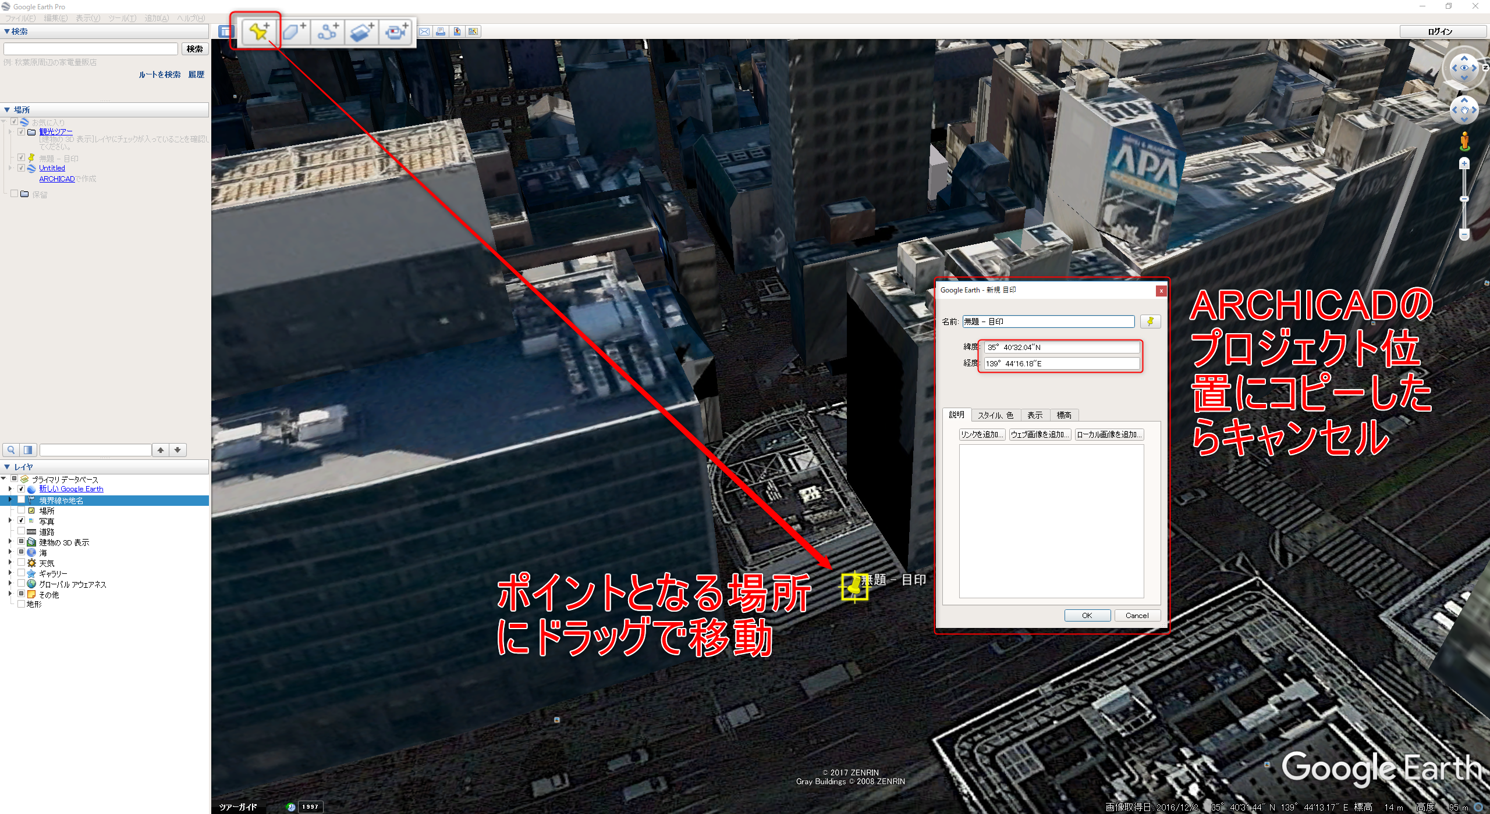Switch to the スタイル、色 tab
Image resolution: width=1490 pixels, height=814 pixels.
[996, 415]
